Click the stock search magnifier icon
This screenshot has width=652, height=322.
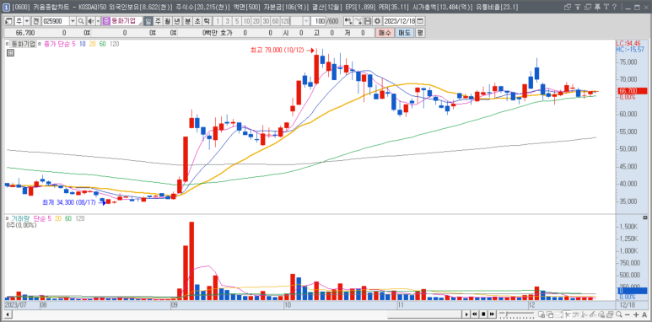click(x=81, y=21)
